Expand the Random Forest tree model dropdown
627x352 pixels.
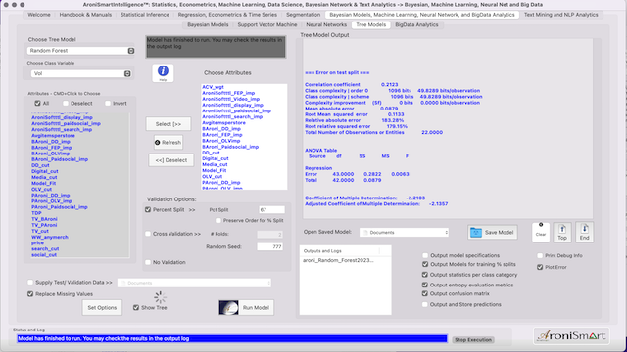(80, 51)
